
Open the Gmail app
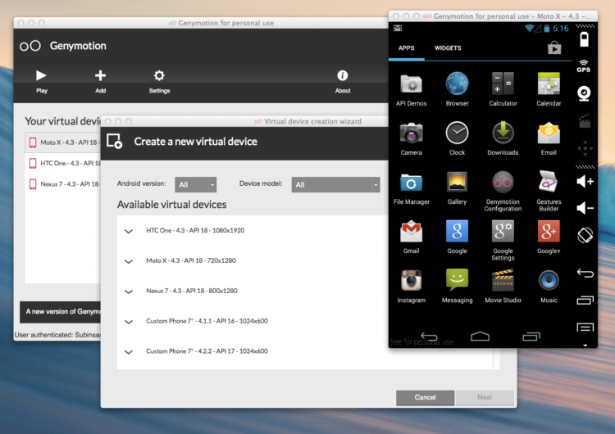click(411, 237)
